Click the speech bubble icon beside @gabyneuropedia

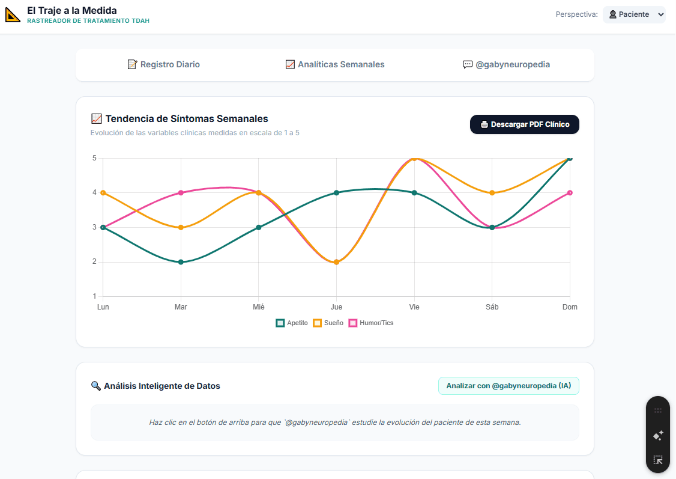(x=467, y=64)
